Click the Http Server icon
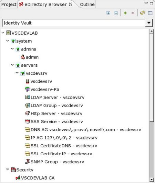Screen dimensions: 155x183 [28, 113]
